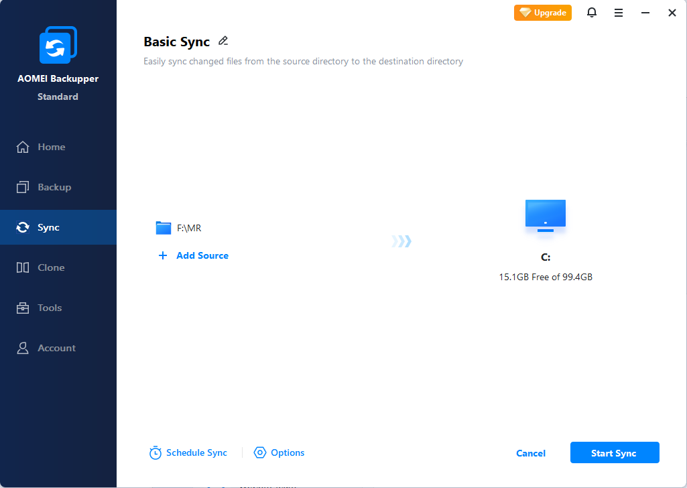The height and width of the screenshot is (488, 687).
Task: Select the Sync section in the sidebar
Action: [x=58, y=227]
